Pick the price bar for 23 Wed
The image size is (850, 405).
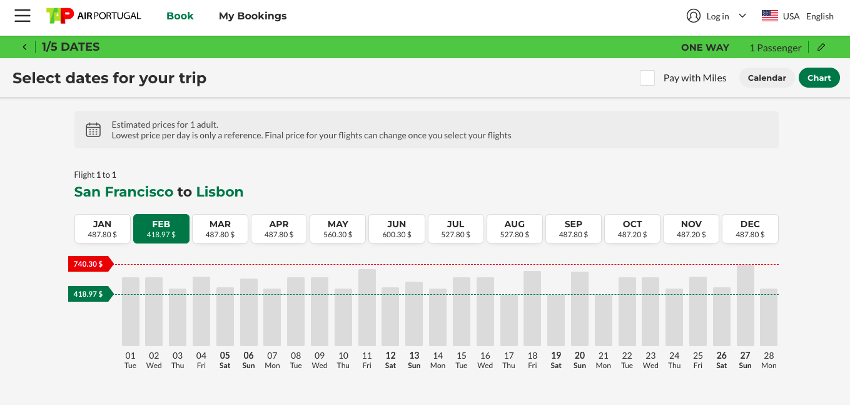[x=650, y=312]
